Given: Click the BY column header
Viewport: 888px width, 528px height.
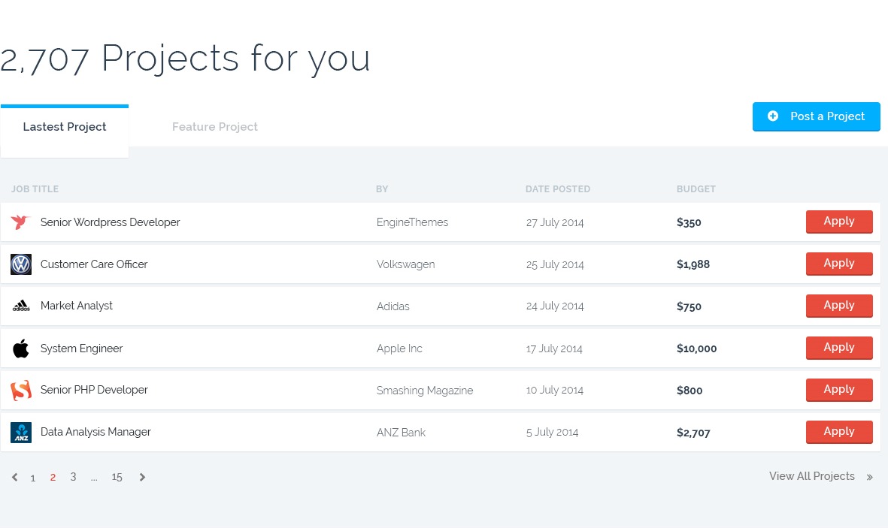Looking at the screenshot, I should [x=382, y=189].
